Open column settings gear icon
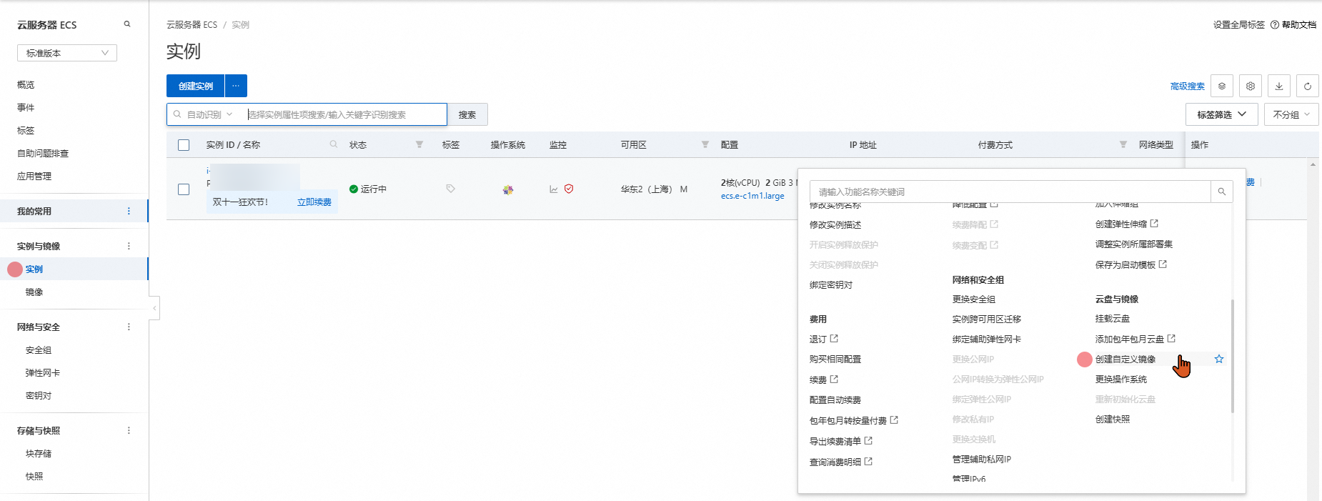The height and width of the screenshot is (501, 1322). (1250, 86)
